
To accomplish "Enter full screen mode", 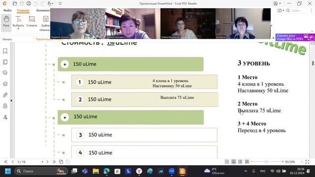I will pos(307,162).
